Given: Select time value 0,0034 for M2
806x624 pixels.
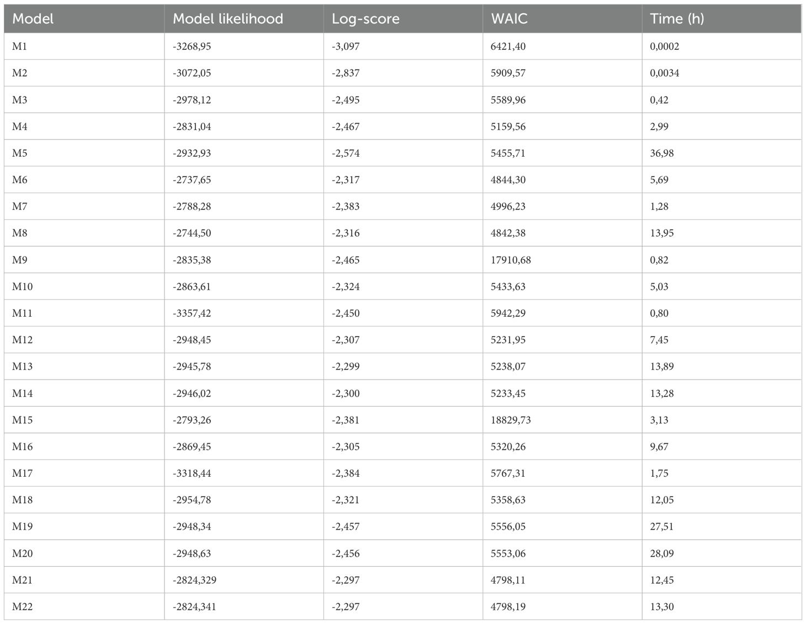Looking at the screenshot, I should 665,73.
